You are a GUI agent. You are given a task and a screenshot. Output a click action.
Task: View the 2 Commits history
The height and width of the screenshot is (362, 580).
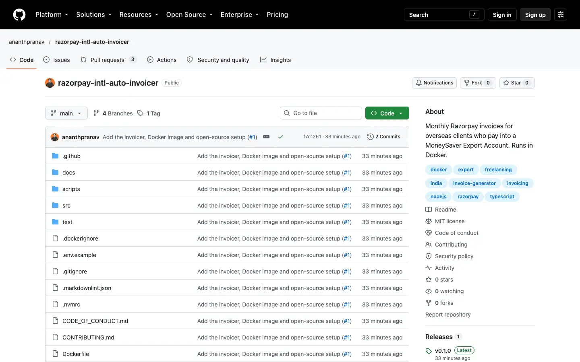tap(384, 137)
